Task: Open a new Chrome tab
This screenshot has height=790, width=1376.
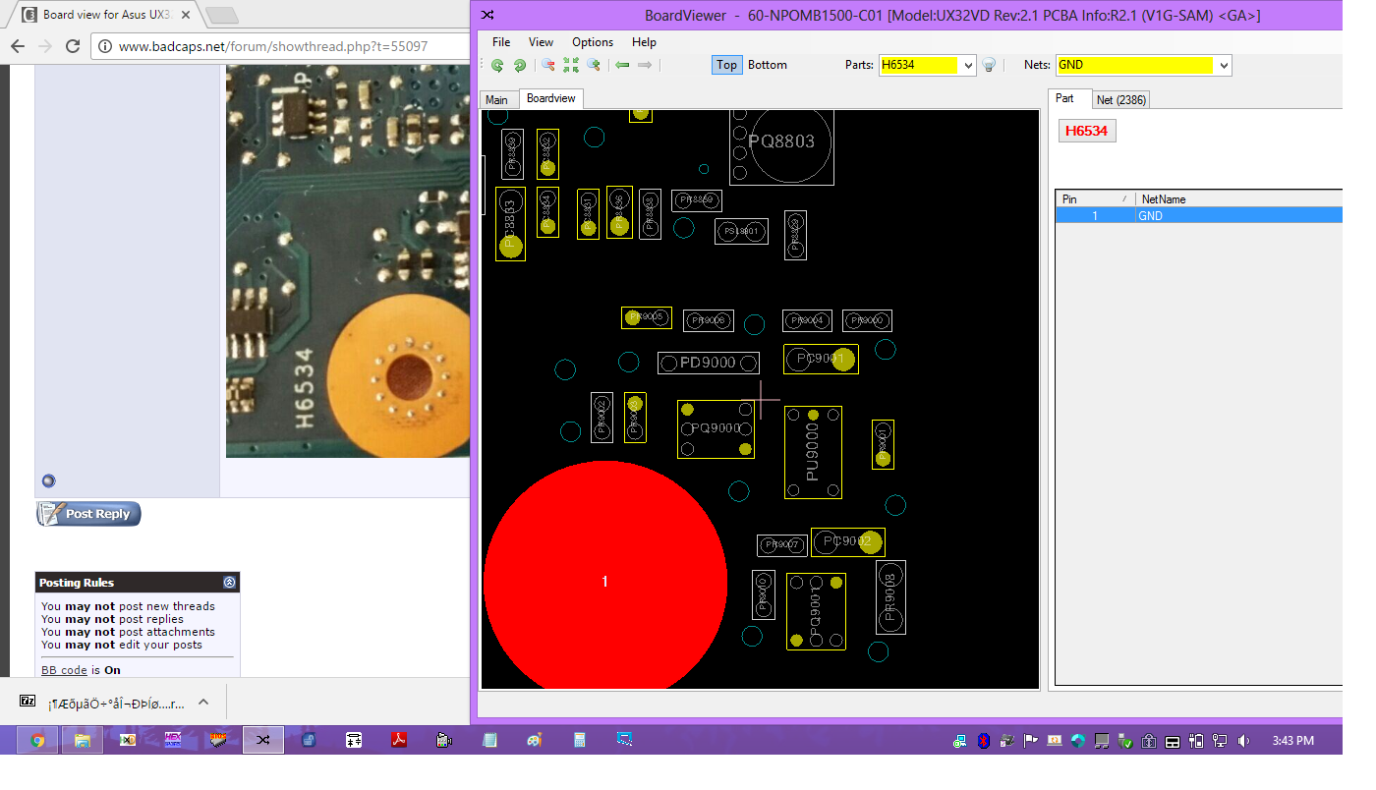Action: point(223,15)
